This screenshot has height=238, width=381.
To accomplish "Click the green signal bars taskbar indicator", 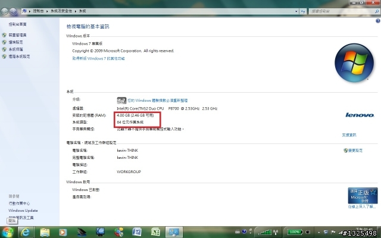I will coord(265,232).
